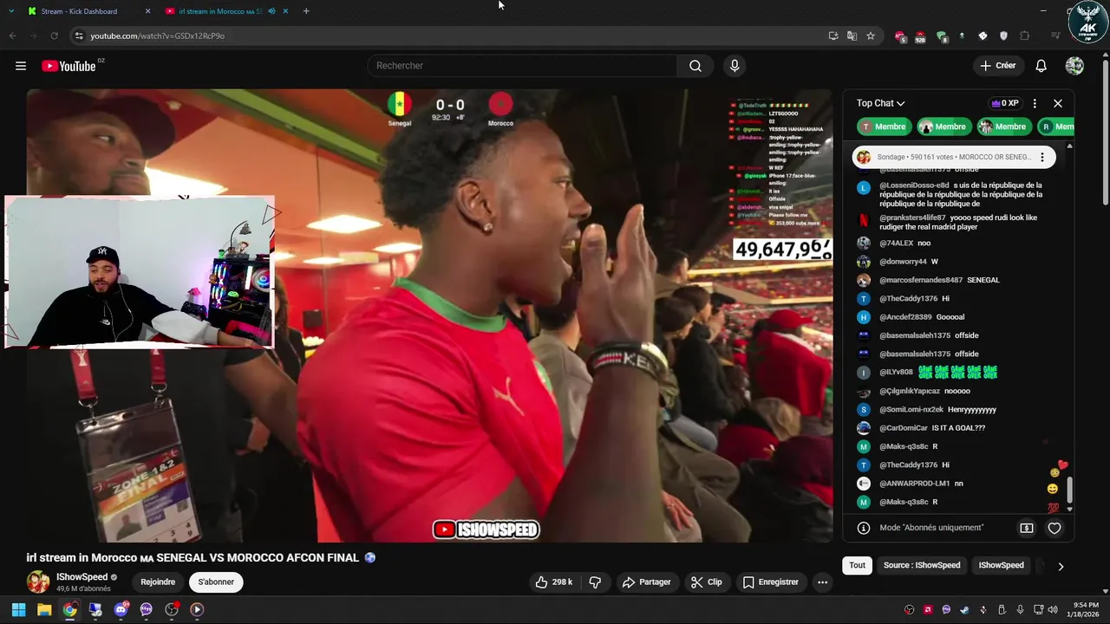Viewport: 1110px width, 624px height.
Task: Open the browser Extensions puzzle icon
Action: tap(1024, 36)
